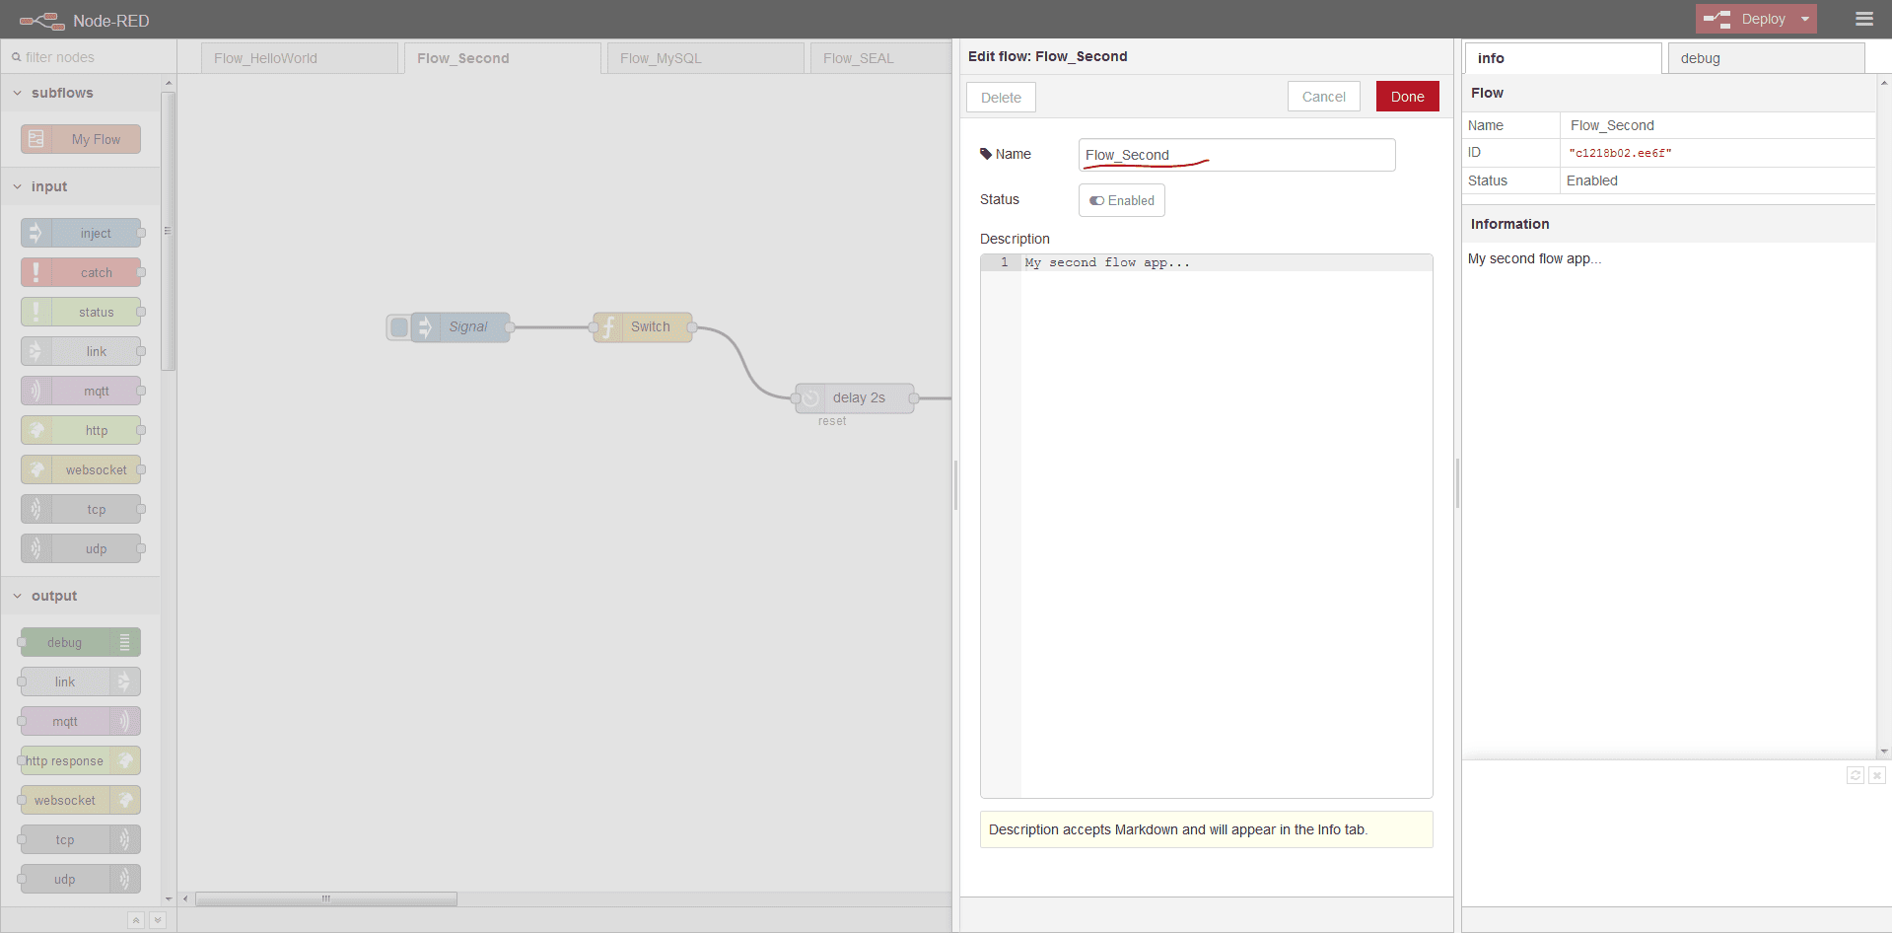Click the horizontal canvas scrollbar
This screenshot has width=1892, height=933.
tap(325, 898)
